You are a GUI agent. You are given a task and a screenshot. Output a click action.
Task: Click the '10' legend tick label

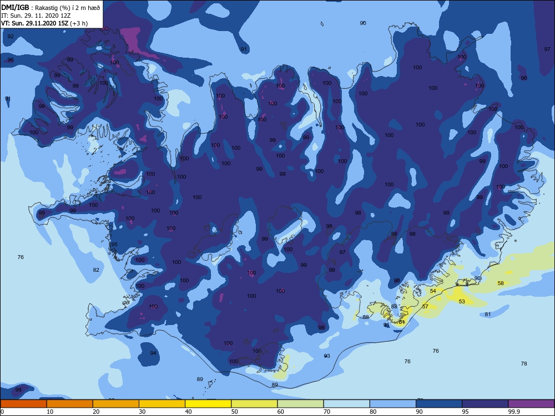[50, 412]
